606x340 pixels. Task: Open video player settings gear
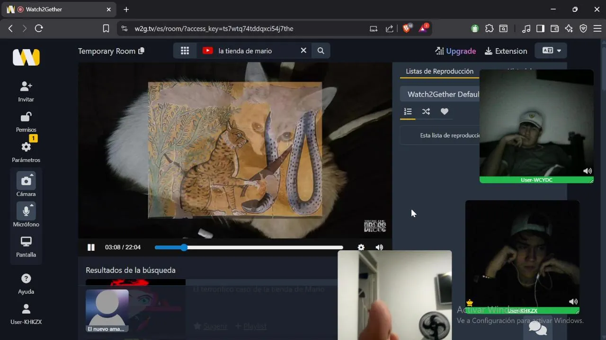[x=361, y=247]
